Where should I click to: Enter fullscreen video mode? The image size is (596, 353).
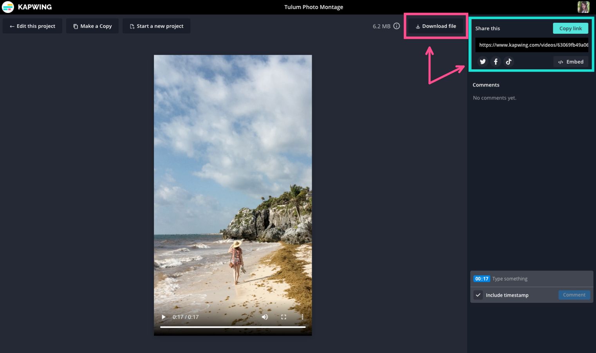click(x=284, y=317)
